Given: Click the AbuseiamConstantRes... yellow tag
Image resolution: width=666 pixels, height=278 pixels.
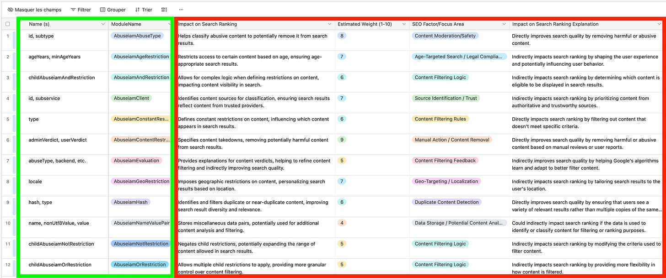Looking at the screenshot, I should (141, 119).
